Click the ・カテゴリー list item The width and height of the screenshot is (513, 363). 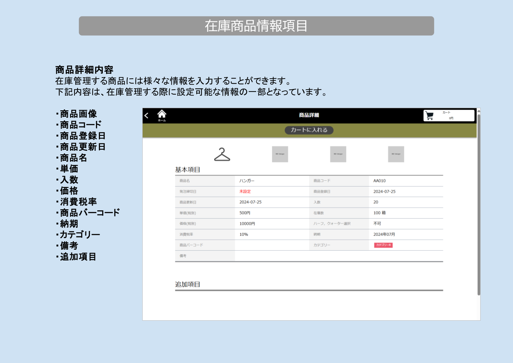click(78, 235)
